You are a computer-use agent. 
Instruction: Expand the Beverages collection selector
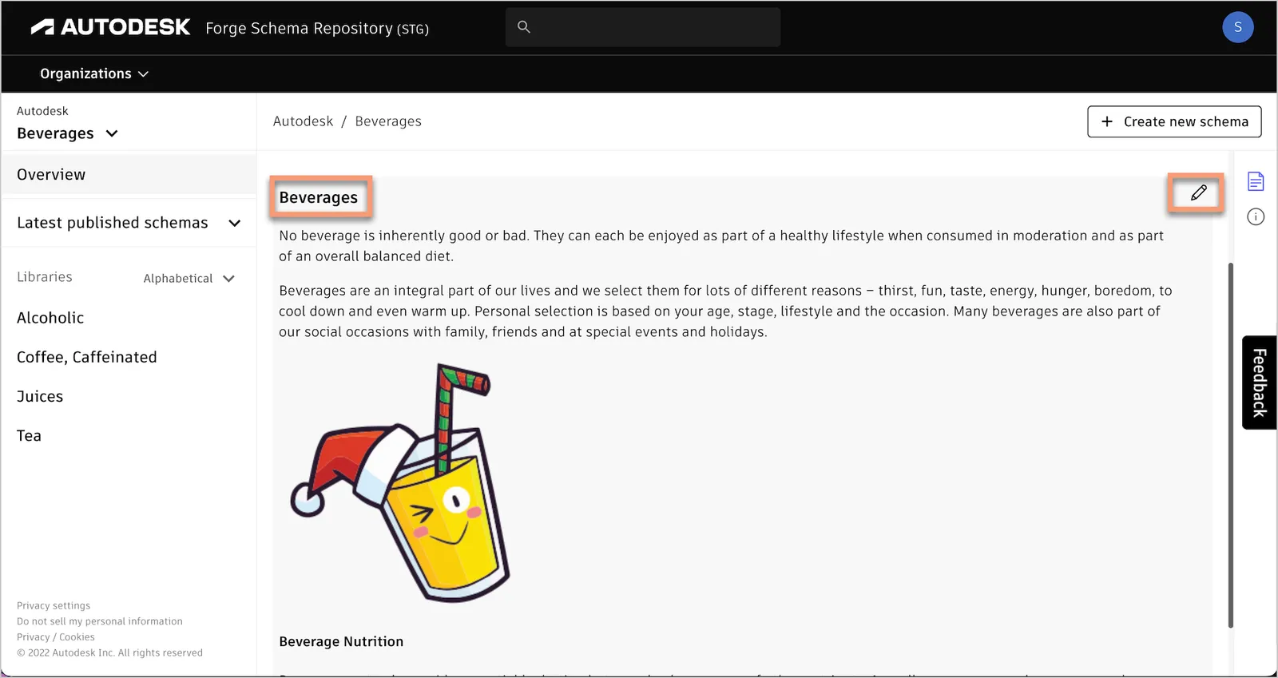68,133
